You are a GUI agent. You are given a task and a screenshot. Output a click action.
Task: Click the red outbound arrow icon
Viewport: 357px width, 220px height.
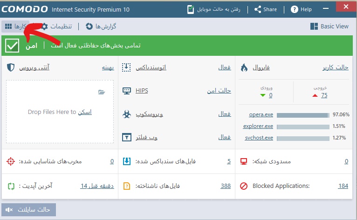pos(315,95)
